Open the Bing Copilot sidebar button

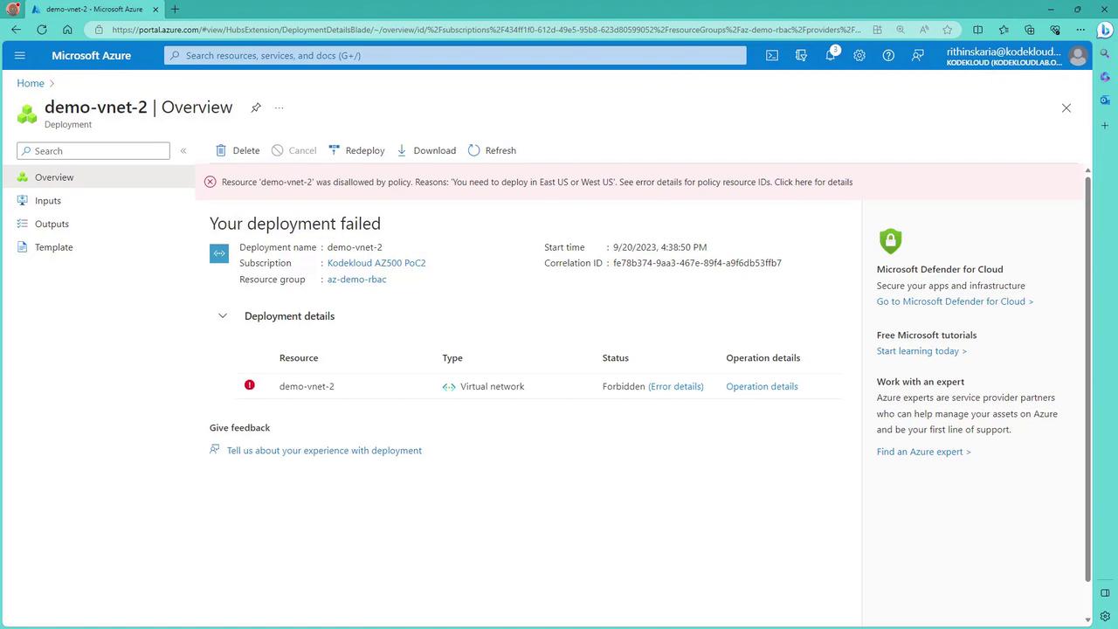[1105, 29]
